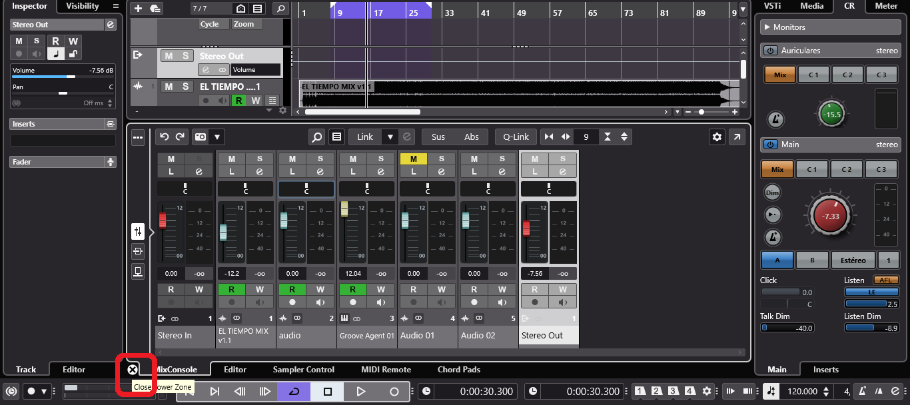This screenshot has width=910, height=405.
Task: Click the Q-Link button
Action: coord(516,137)
